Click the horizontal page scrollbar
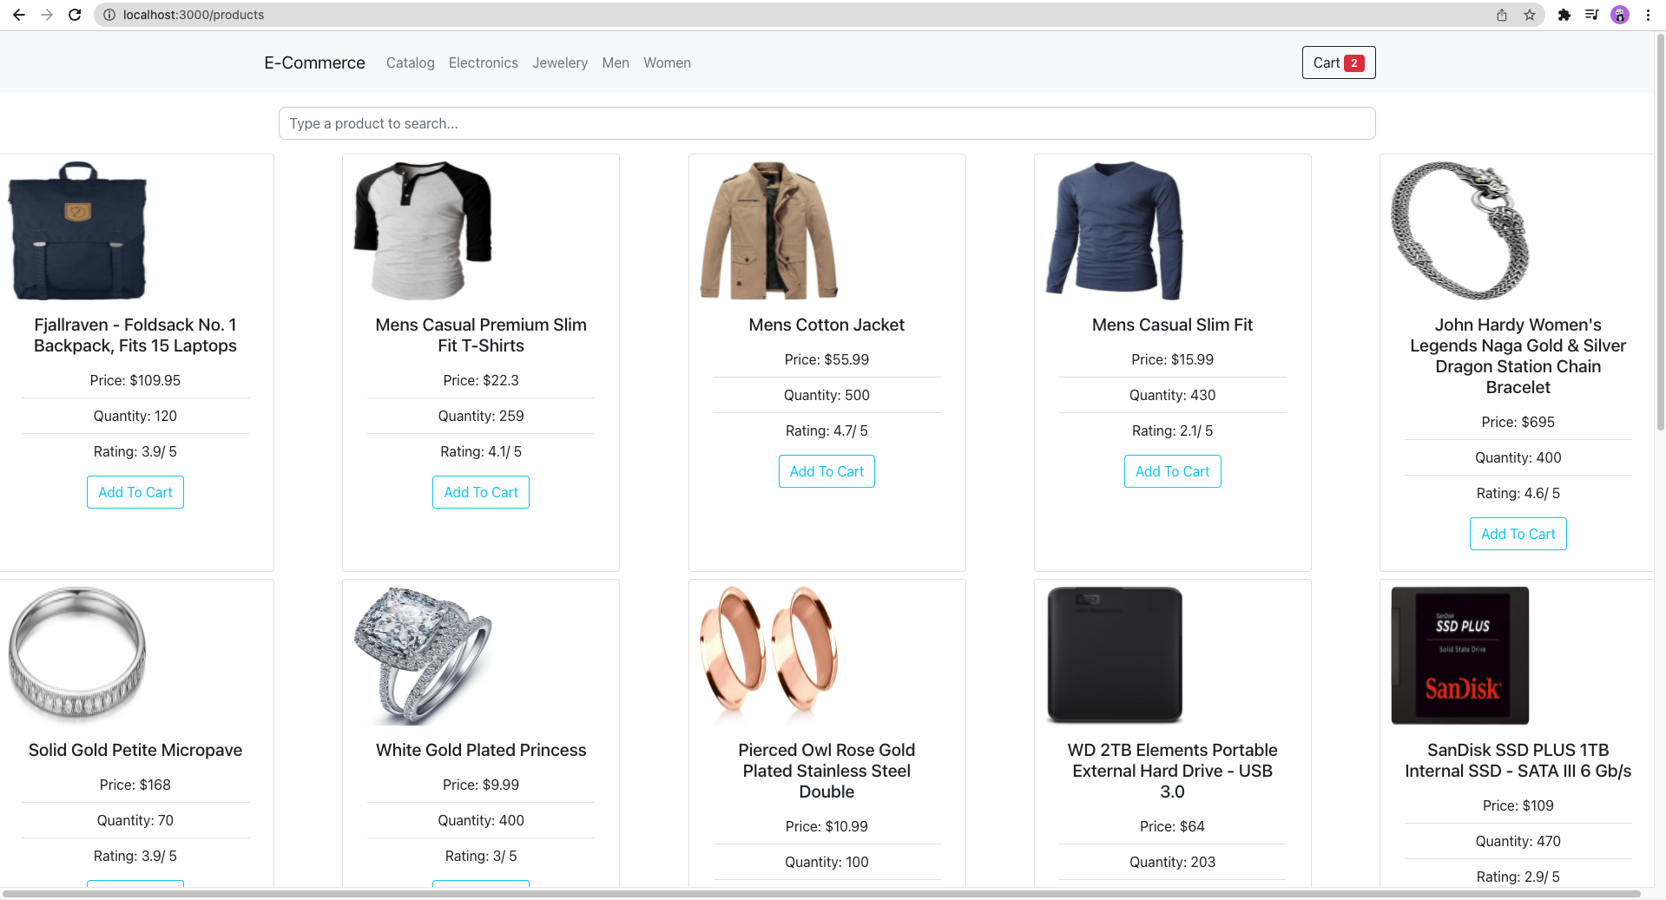 point(821,894)
